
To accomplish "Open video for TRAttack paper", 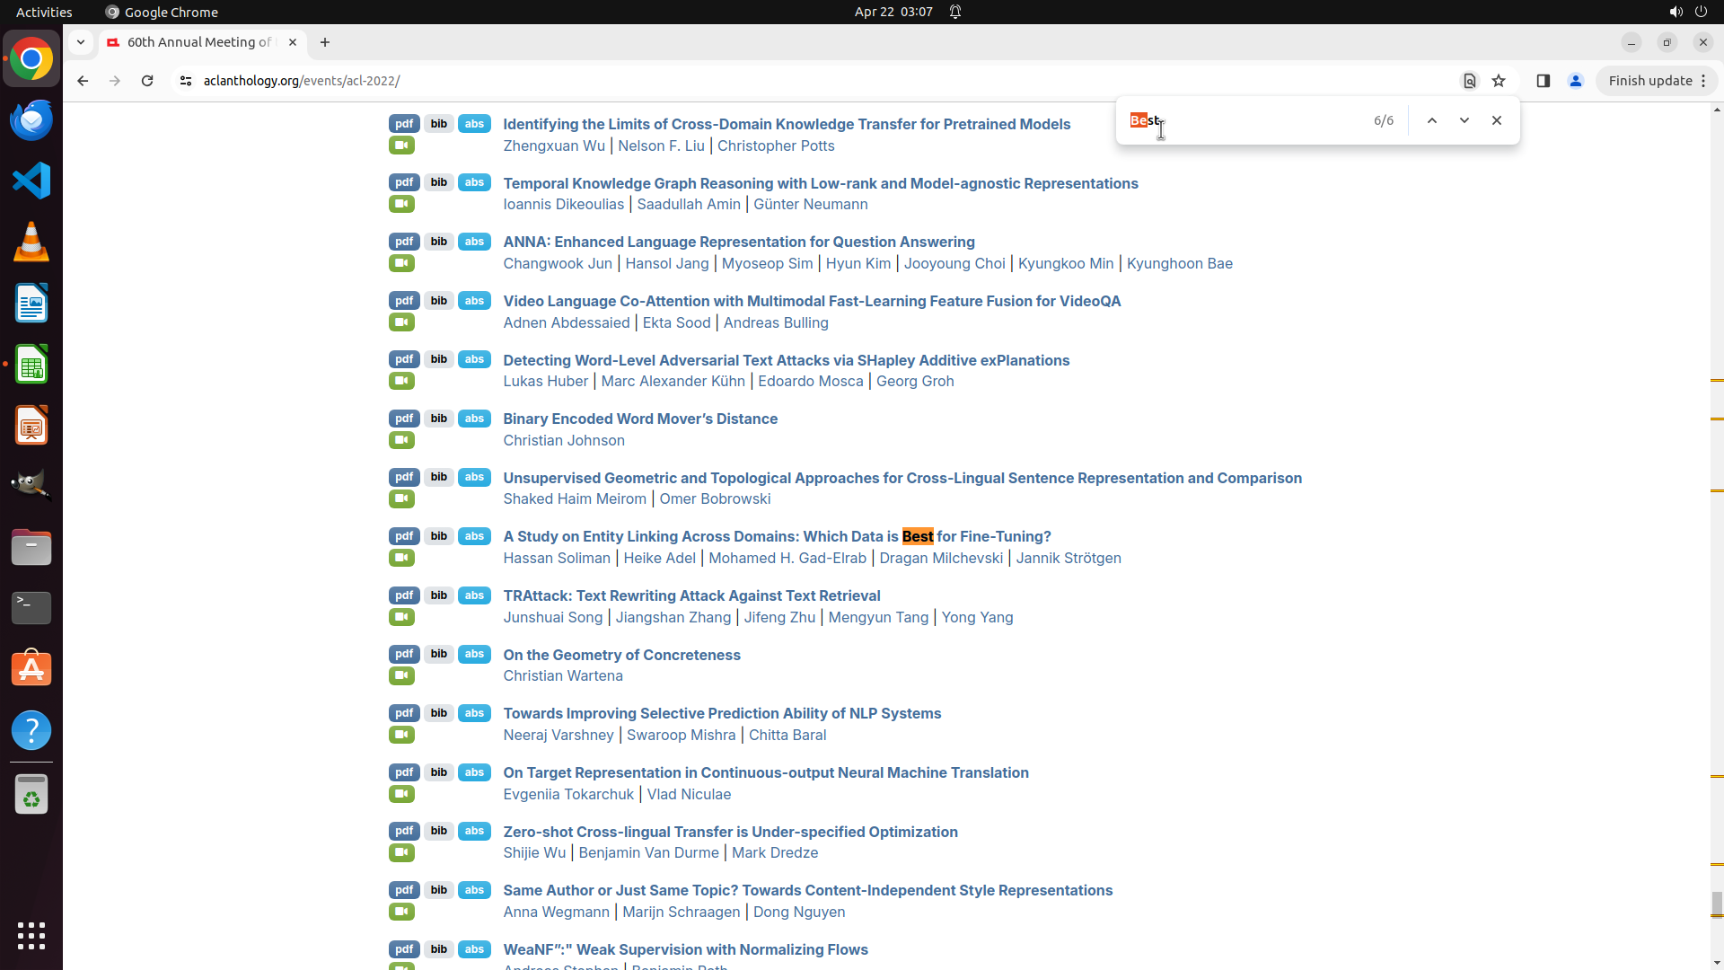I will pos(401,617).
